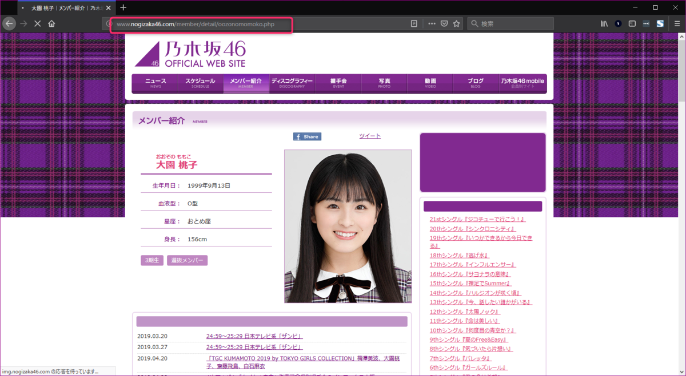Open the 写真 PHOTO menu
Screen dimensions: 686x376
coord(384,83)
